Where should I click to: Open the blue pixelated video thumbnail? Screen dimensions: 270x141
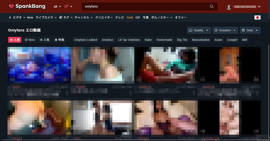coord(39,65)
